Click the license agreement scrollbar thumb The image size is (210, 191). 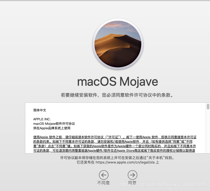click(x=208, y=107)
